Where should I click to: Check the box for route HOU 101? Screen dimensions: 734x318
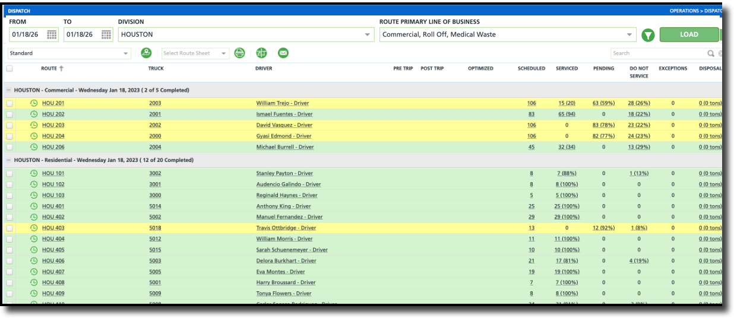[x=9, y=173]
